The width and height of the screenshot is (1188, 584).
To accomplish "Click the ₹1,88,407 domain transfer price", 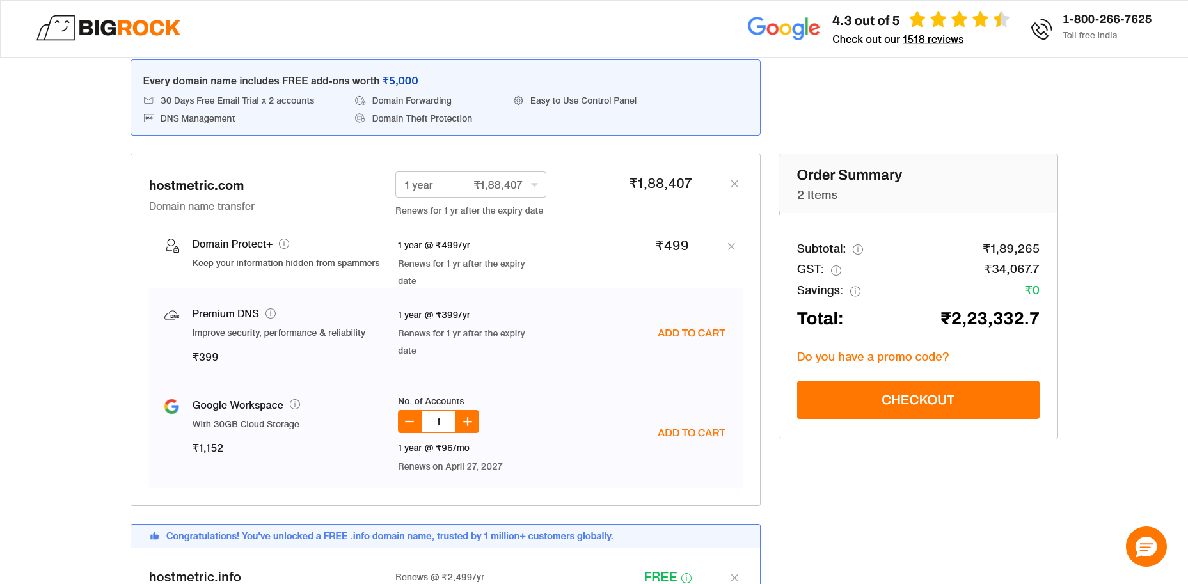I will 660,184.
